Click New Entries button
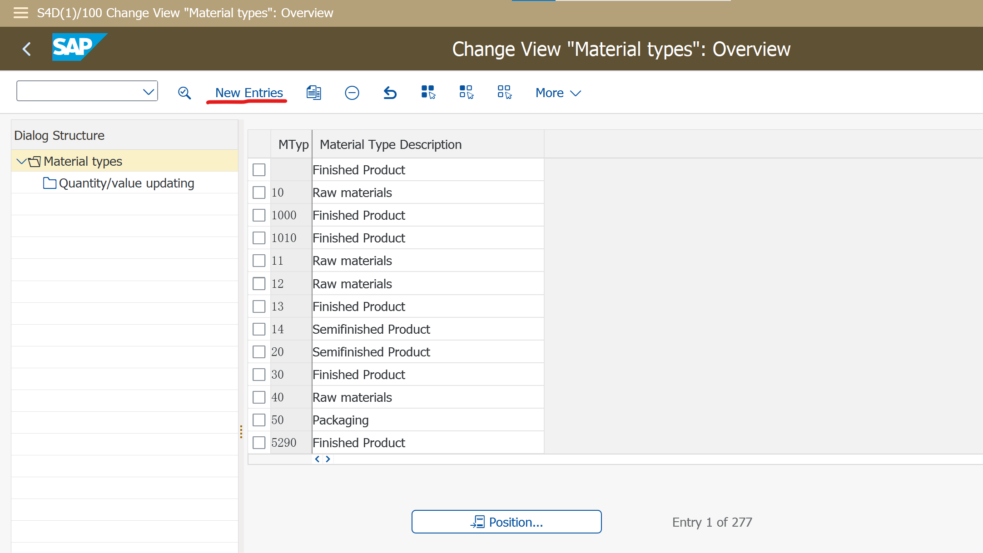Screen dimensions: 983x553 (x=249, y=93)
